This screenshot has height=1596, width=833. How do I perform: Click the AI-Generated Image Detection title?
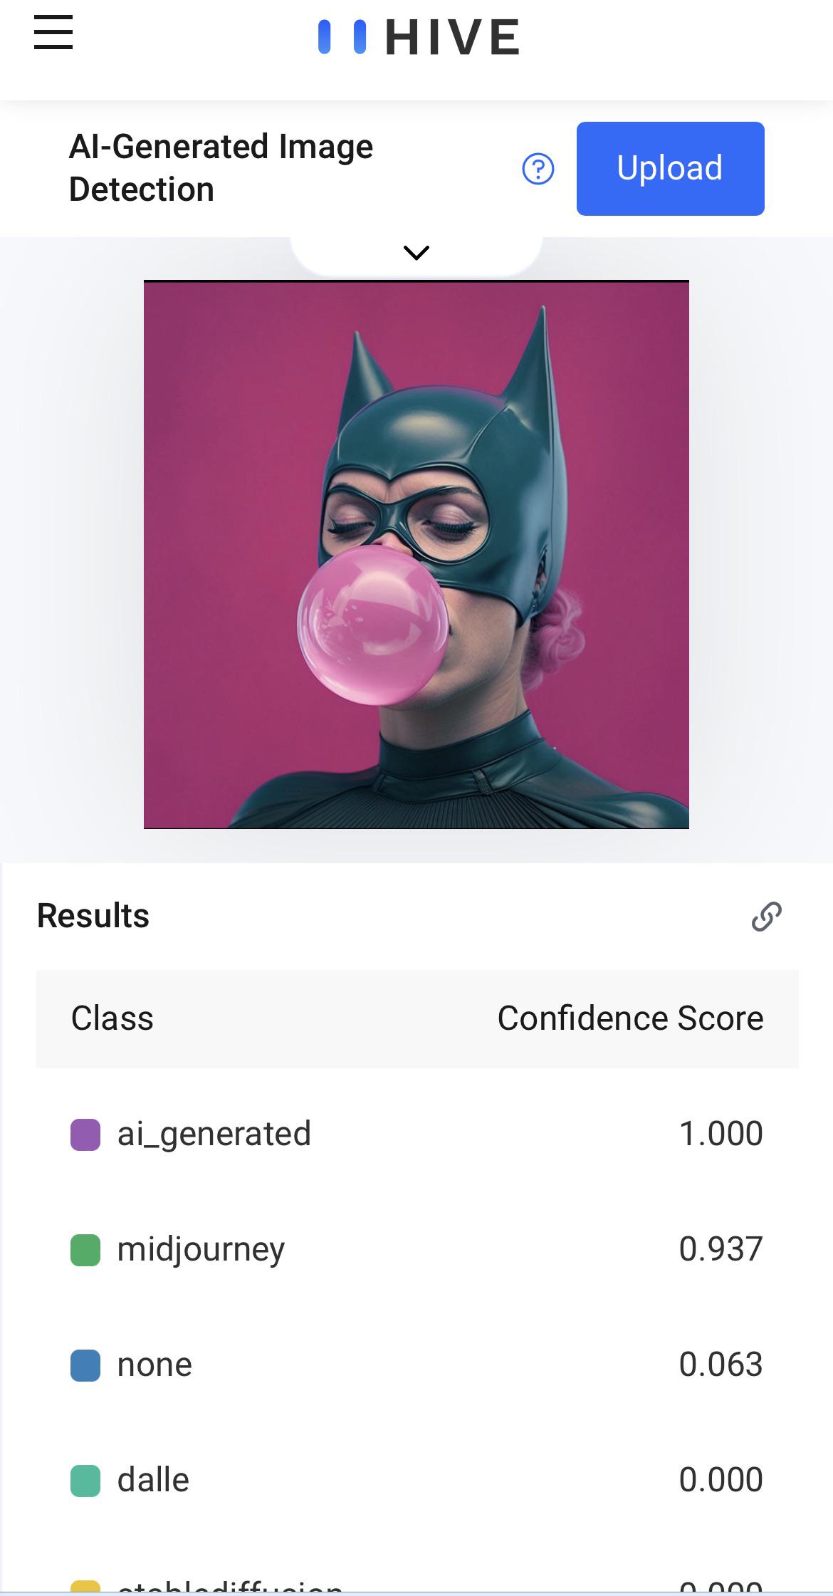pos(221,168)
